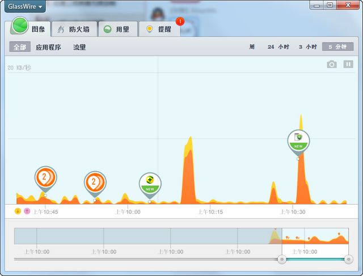This screenshot has width=363, height=276.
Task: Open the GlassWire dropdown menu
Action: point(25,6)
